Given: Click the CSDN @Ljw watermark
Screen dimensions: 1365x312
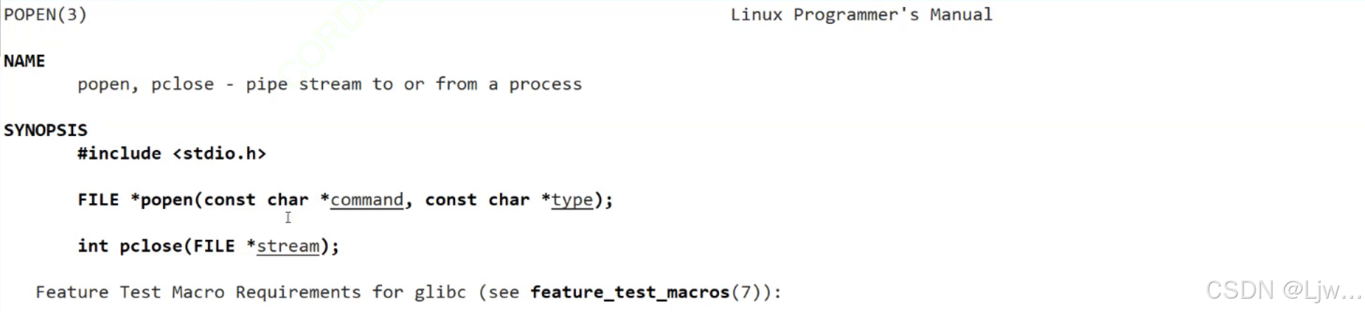Looking at the screenshot, I should 1282,290.
